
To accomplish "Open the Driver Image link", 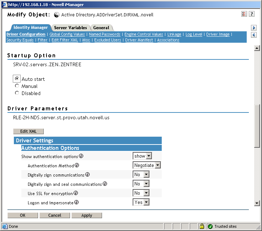I will pyautogui.click(x=218, y=34).
